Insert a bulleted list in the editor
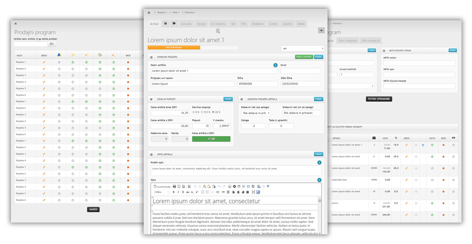The width and height of the screenshot is (472, 244). (207, 192)
